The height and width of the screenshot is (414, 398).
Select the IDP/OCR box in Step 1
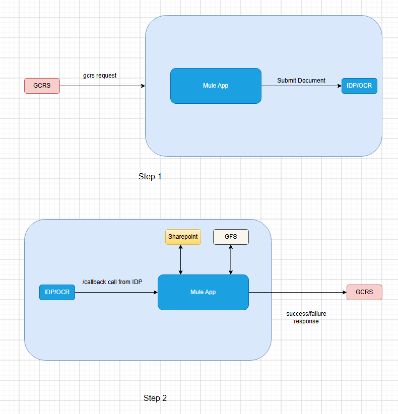tap(359, 86)
